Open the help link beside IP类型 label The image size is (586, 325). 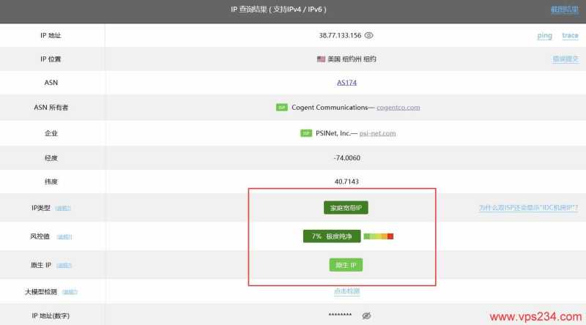click(64, 209)
